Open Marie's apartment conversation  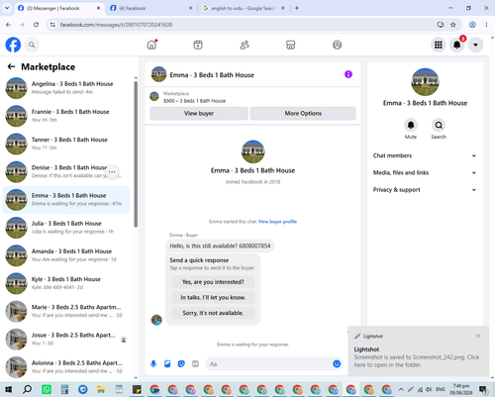(x=66, y=311)
